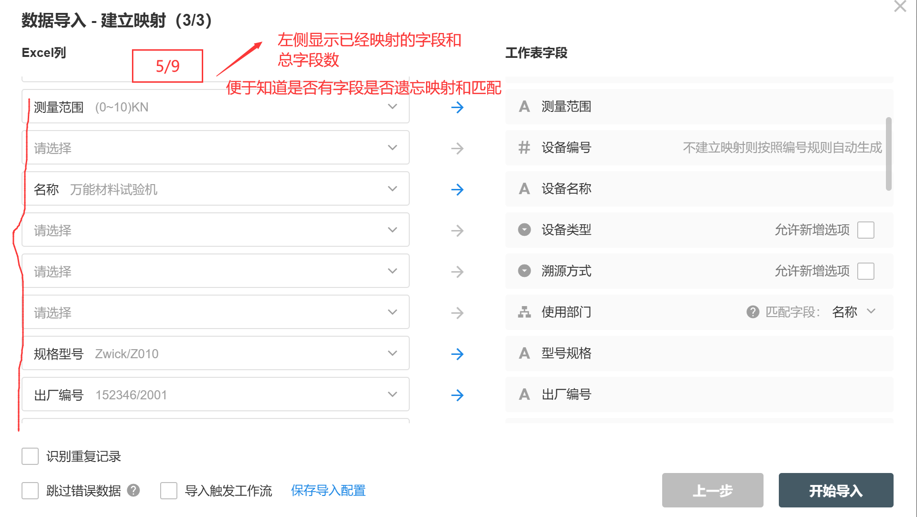Click the number type icon beside 设备编号
The width and height of the screenshot is (917, 517).
coord(524,148)
